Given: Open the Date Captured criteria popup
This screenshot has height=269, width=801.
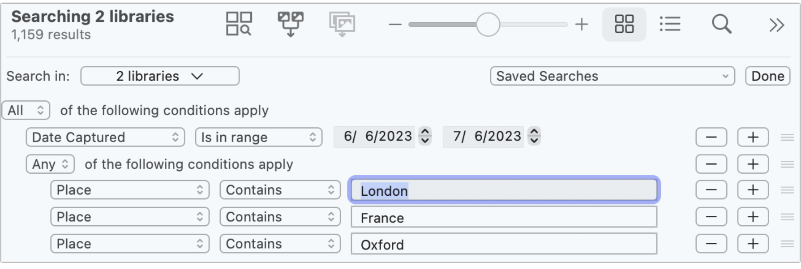Looking at the screenshot, I should (105, 137).
